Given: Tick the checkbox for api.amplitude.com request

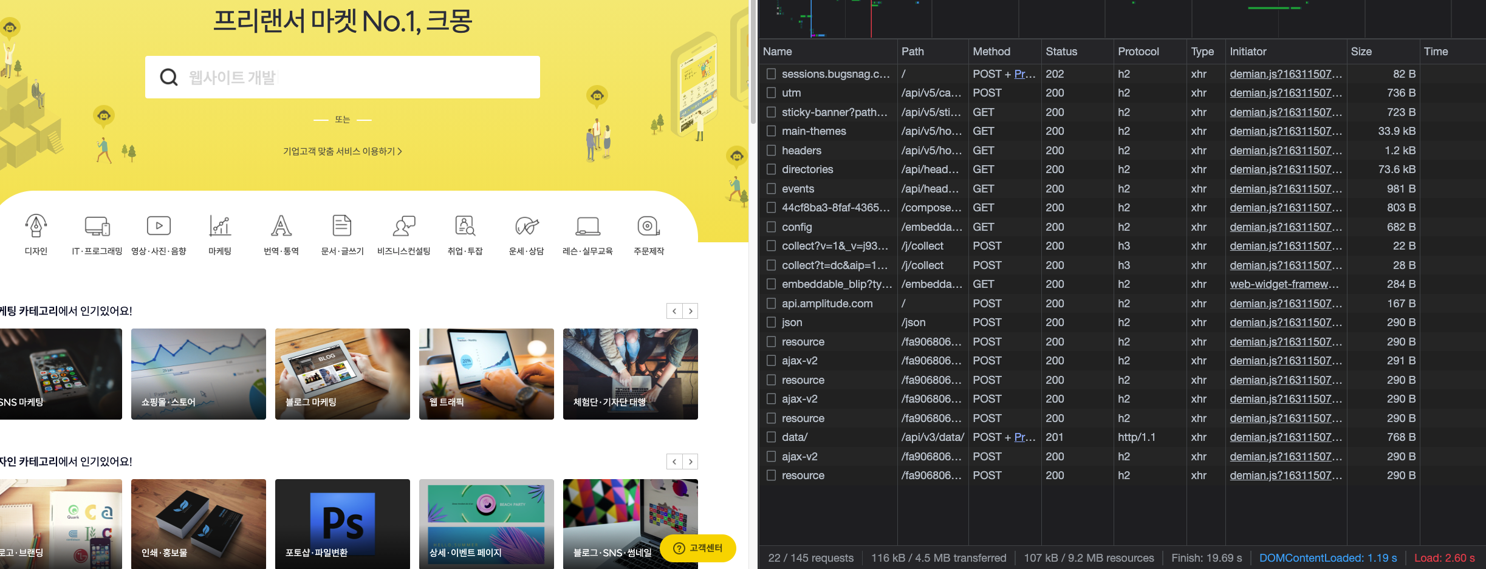Looking at the screenshot, I should pyautogui.click(x=771, y=303).
